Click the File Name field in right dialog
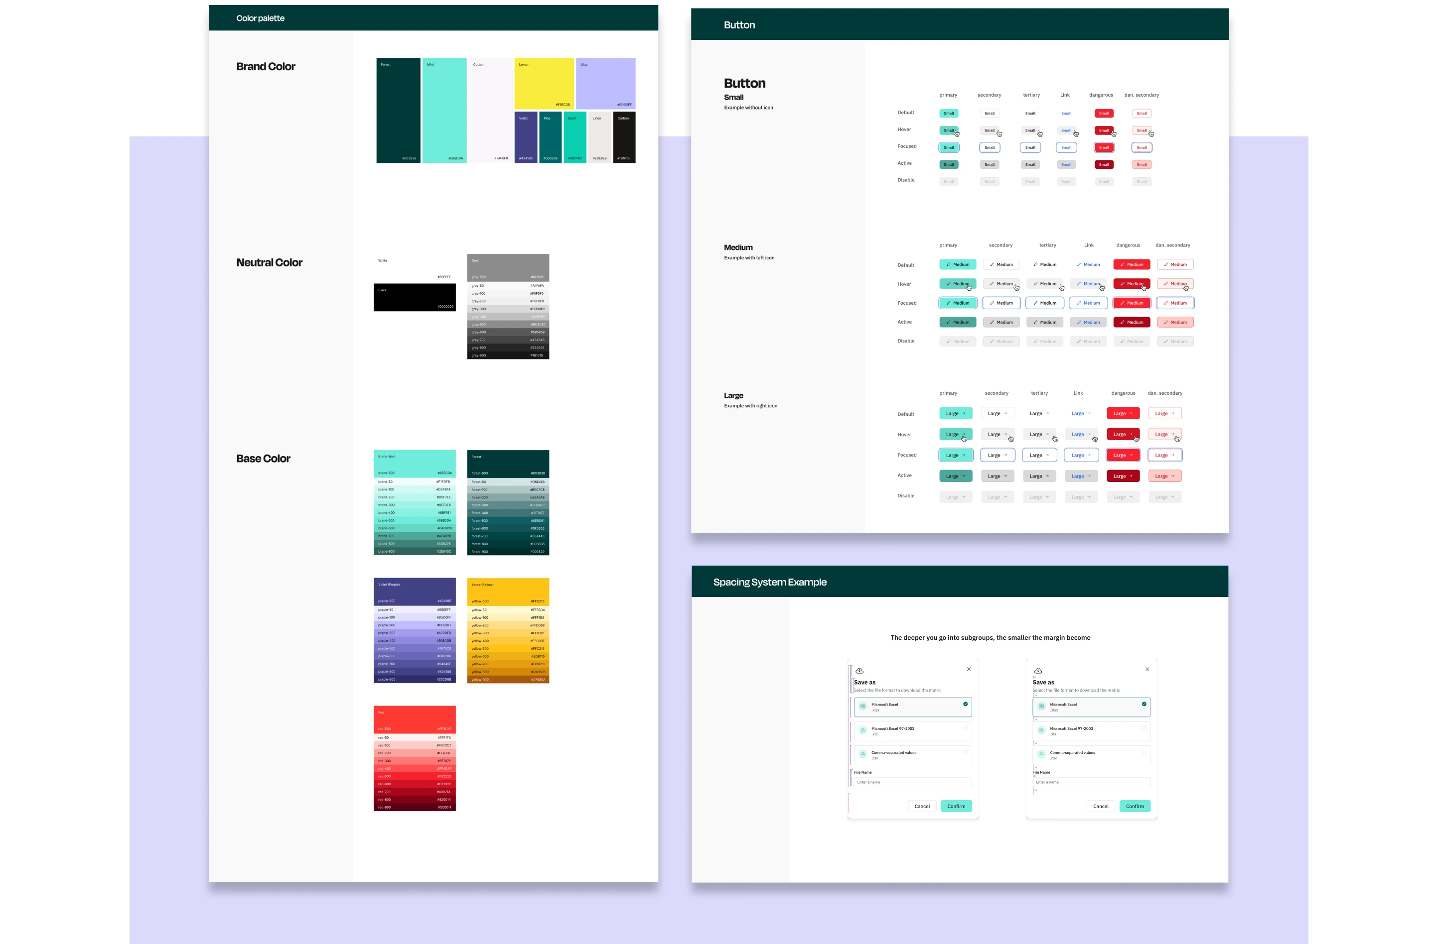 point(1091,782)
